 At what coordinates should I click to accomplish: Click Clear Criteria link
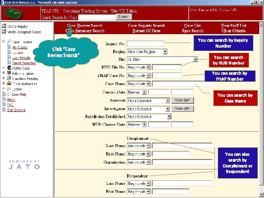click(234, 31)
